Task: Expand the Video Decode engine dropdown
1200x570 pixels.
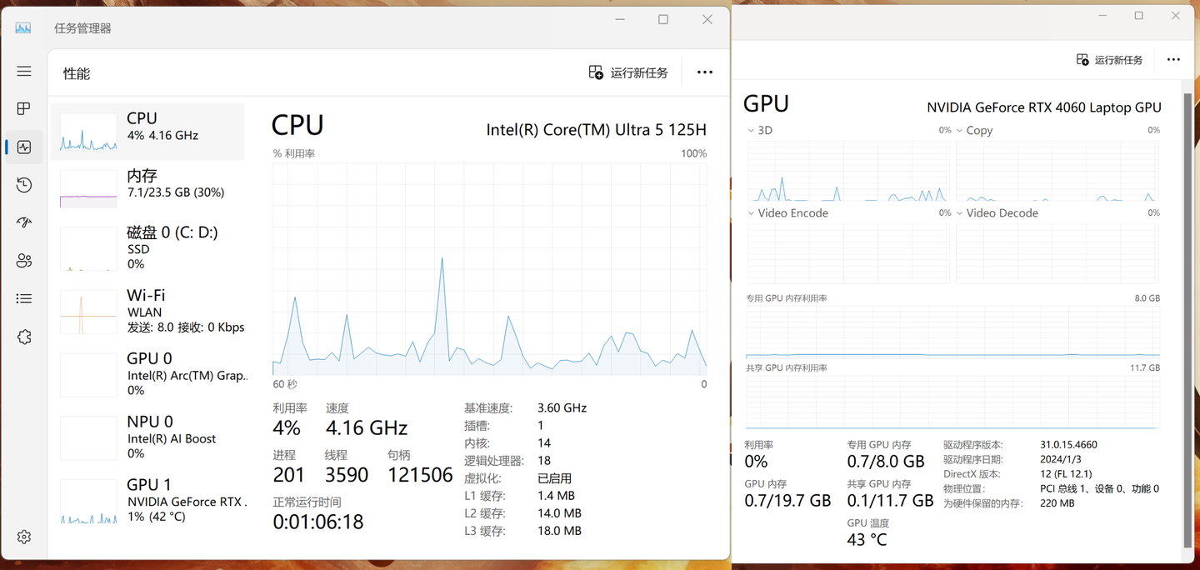Action: 997,212
